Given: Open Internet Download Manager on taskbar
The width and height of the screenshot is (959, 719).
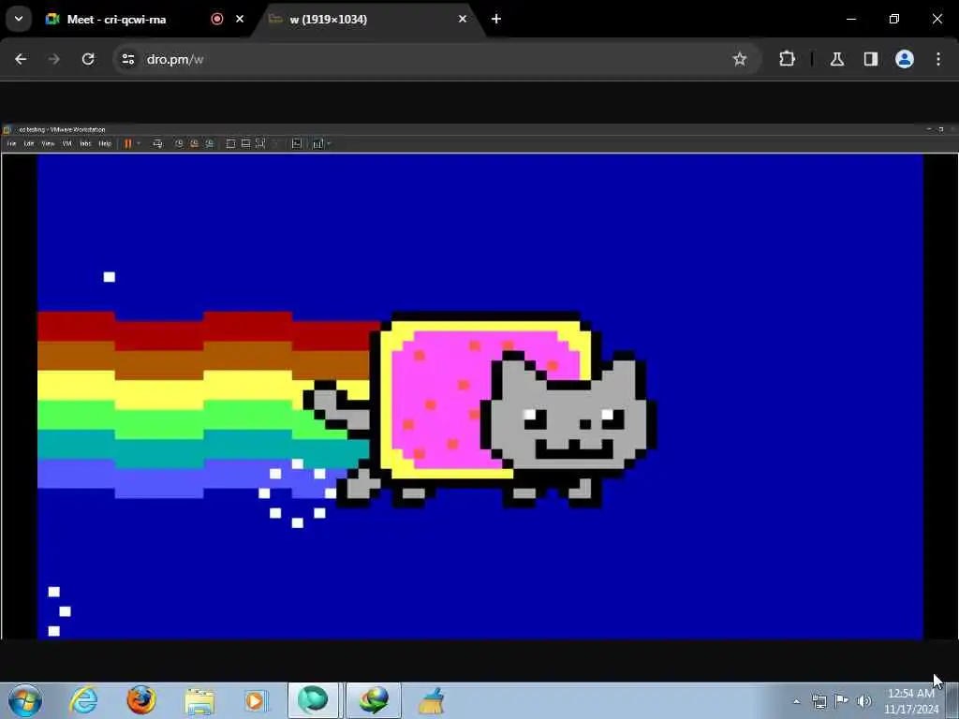Looking at the screenshot, I should [x=374, y=700].
